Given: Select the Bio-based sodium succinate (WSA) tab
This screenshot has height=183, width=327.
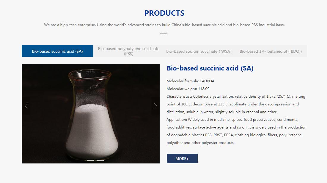Looking at the screenshot, I should (x=199, y=51).
